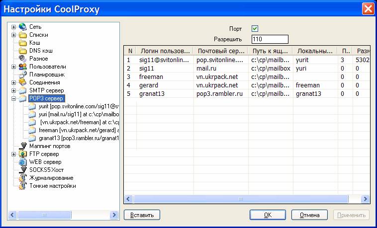Sort by Логин пользов... column header

[x=165, y=51]
